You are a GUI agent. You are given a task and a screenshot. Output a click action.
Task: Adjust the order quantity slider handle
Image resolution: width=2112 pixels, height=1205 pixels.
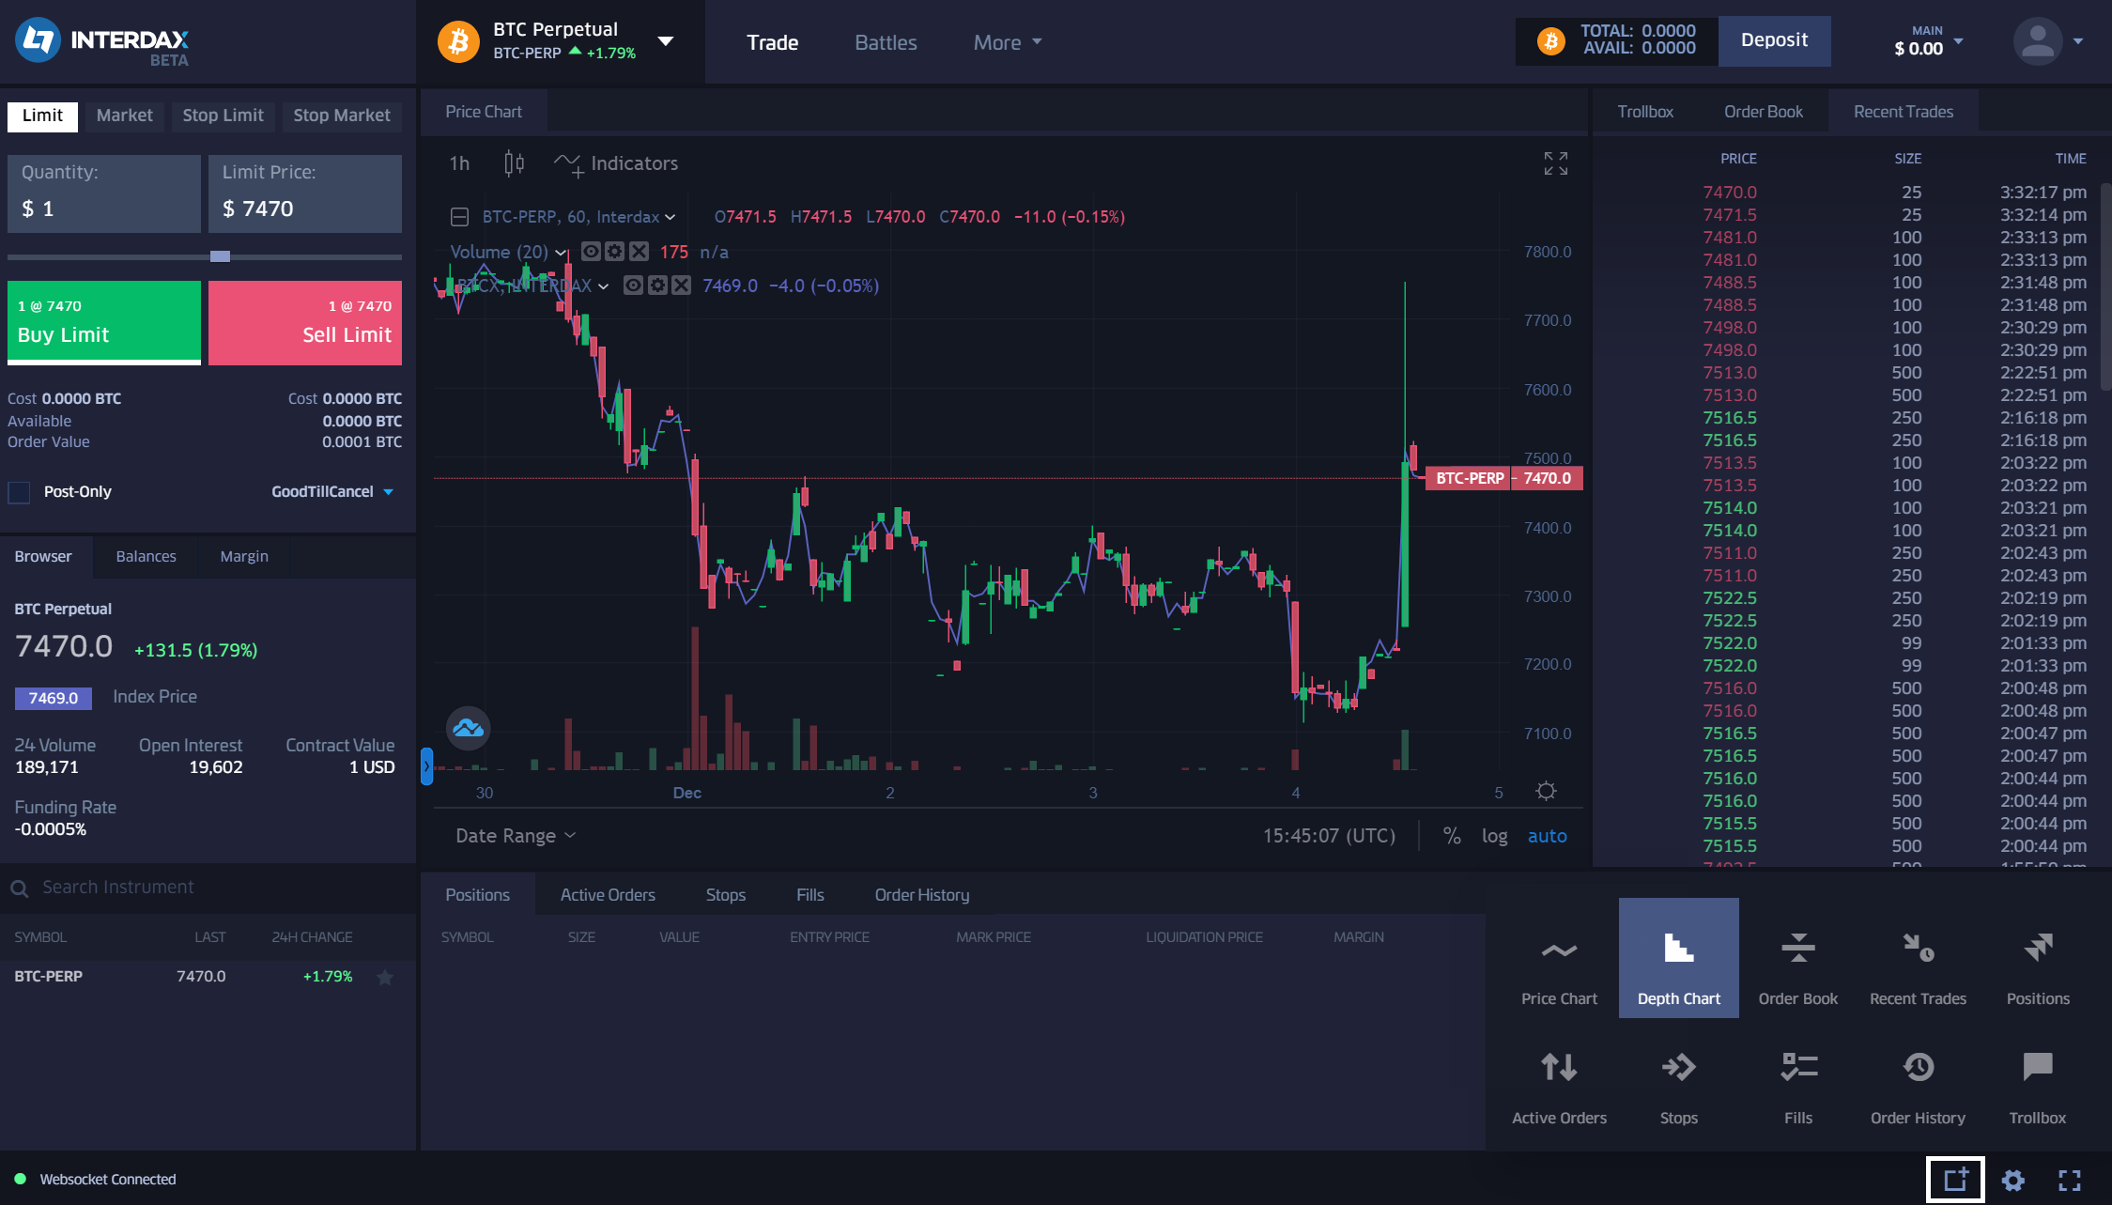click(x=220, y=256)
